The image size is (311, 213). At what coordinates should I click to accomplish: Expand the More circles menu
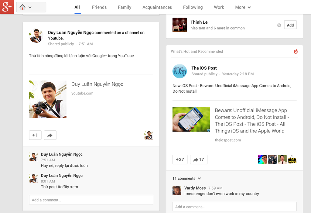(x=243, y=7)
